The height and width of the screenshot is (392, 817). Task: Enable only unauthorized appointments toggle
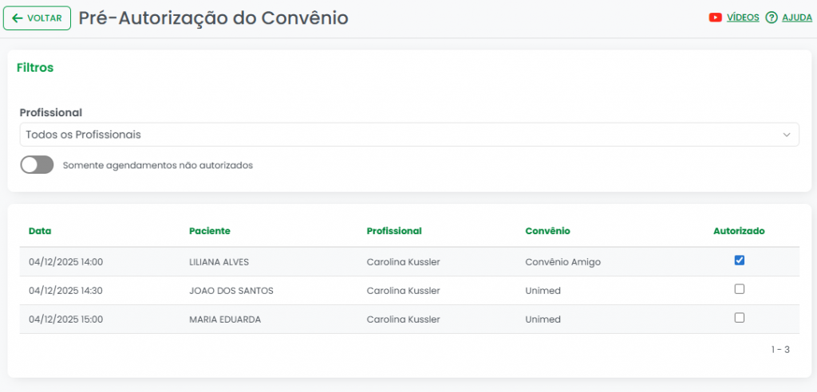point(37,165)
